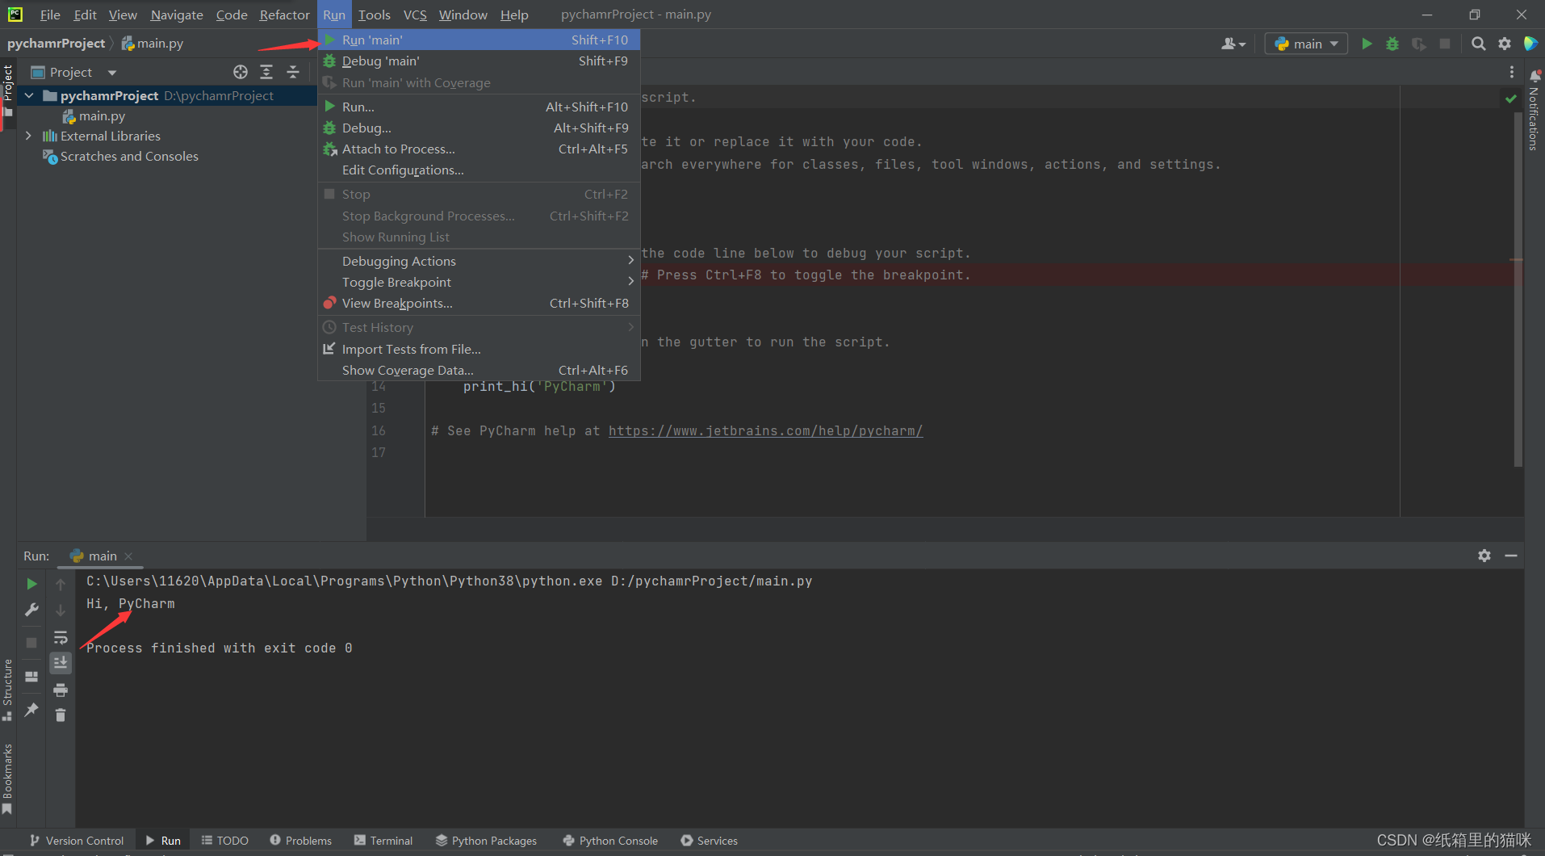Open the Code With Me user icon

[1229, 44]
